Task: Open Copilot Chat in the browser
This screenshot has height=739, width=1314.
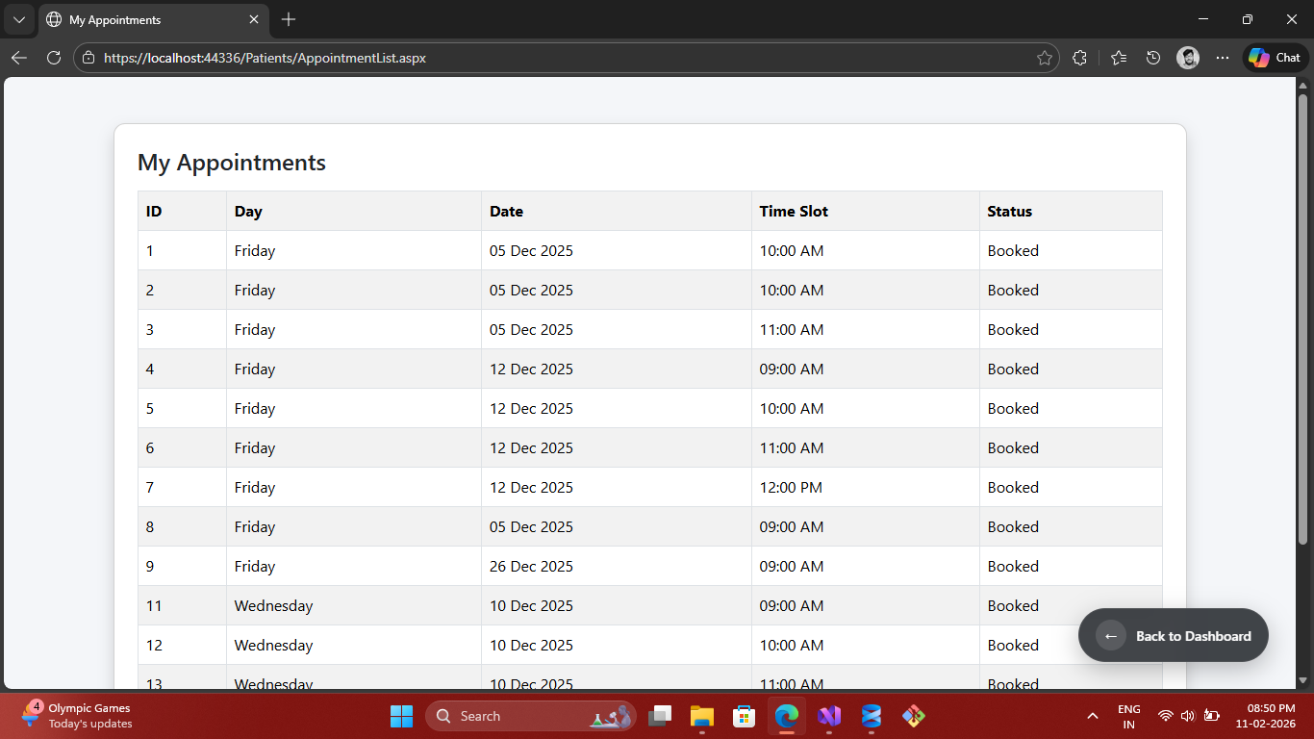Action: (1275, 58)
